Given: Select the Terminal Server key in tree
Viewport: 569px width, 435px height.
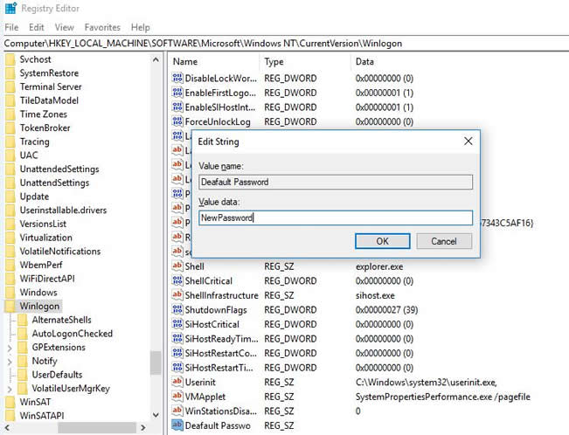Looking at the screenshot, I should pyautogui.click(x=51, y=86).
